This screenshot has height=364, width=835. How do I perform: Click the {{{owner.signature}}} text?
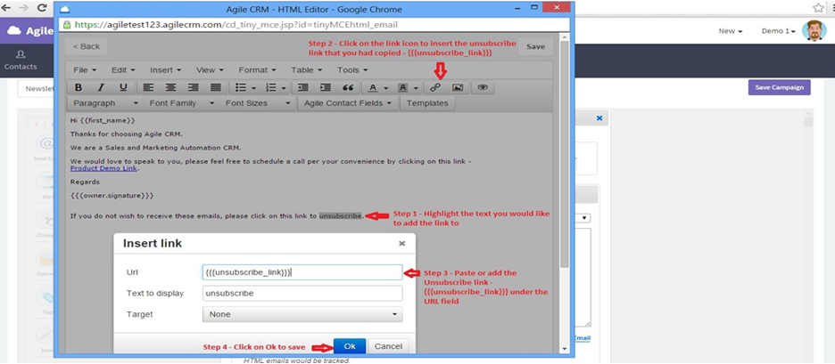click(x=112, y=196)
